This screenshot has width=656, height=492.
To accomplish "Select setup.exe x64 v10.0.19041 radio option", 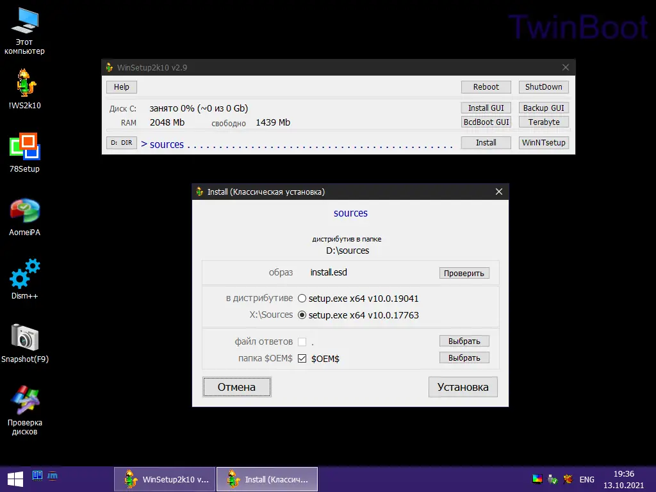I will tap(302, 299).
